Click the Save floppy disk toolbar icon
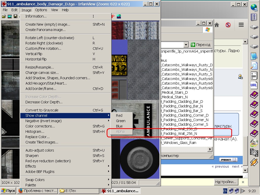 pyautogui.click(x=15, y=16)
